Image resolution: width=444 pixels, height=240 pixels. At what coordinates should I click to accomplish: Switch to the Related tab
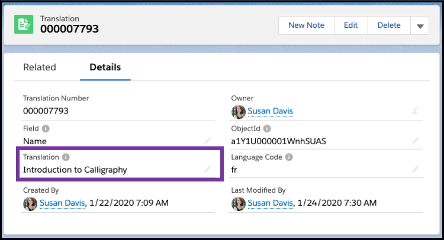click(40, 67)
